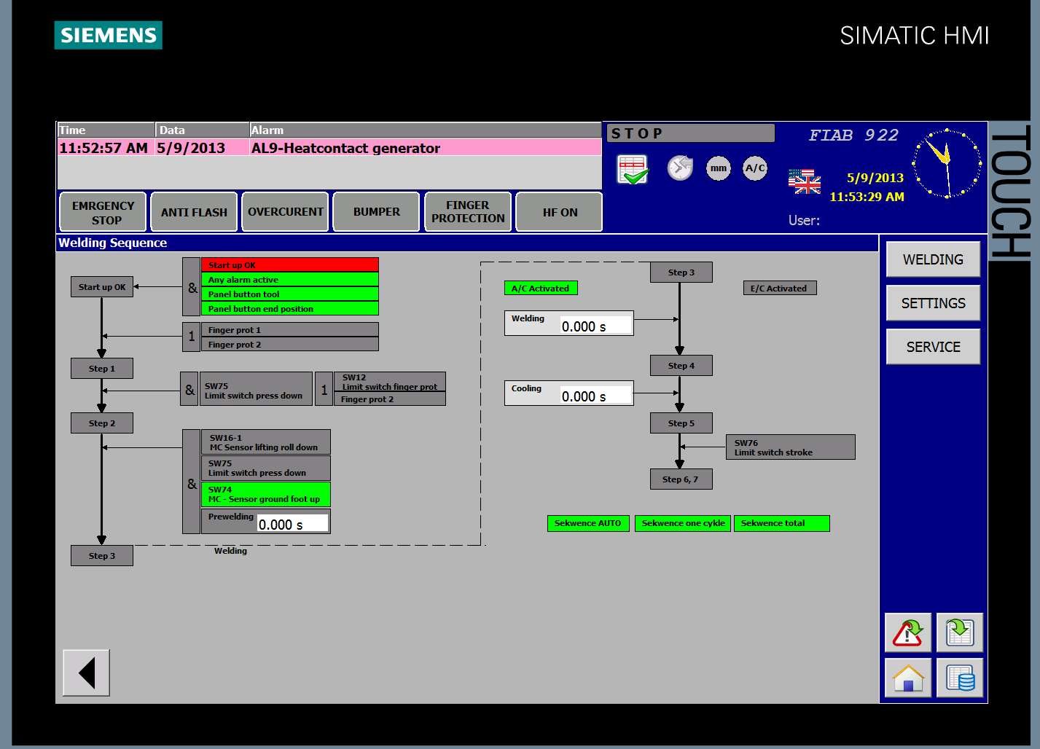Viewport: 1040px width, 749px height.
Task: Click the table with green arrow icon
Action: [959, 632]
